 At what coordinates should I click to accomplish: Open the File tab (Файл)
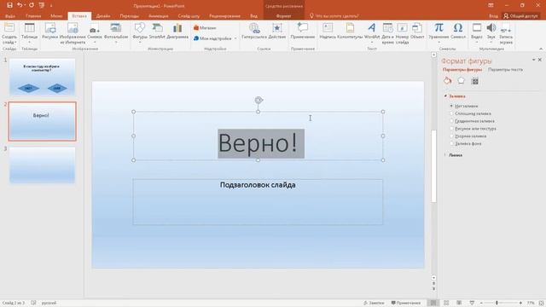[9, 16]
